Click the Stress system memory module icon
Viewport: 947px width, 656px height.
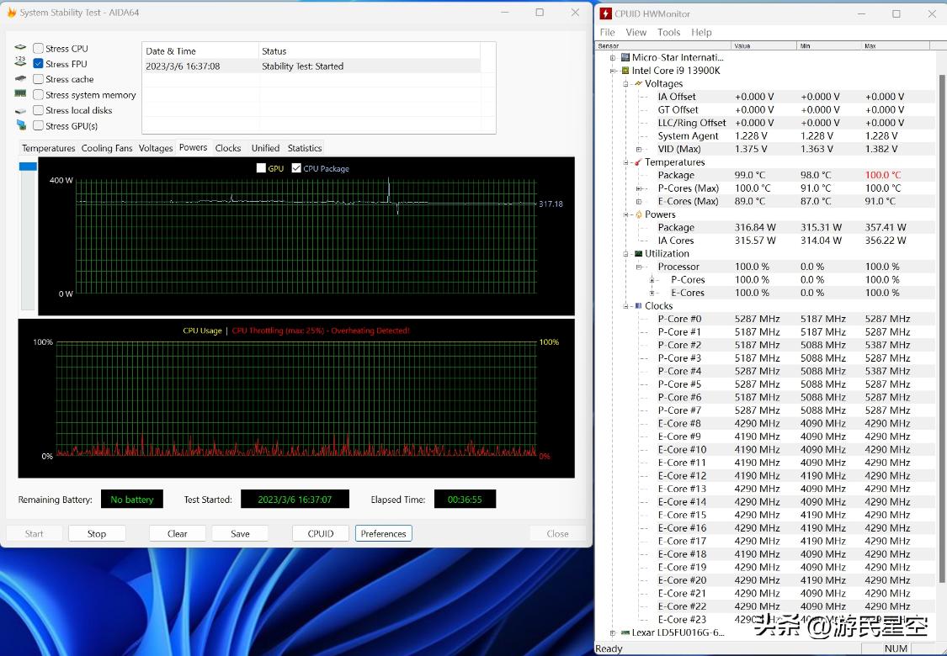(20, 94)
